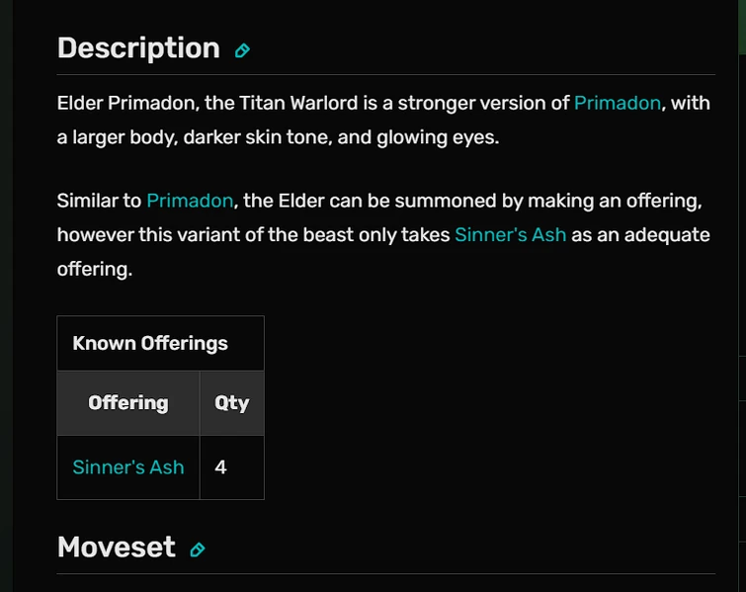Follow the Sinner's Ash link in paragraph
Screen dimensions: 746x592
pos(510,234)
